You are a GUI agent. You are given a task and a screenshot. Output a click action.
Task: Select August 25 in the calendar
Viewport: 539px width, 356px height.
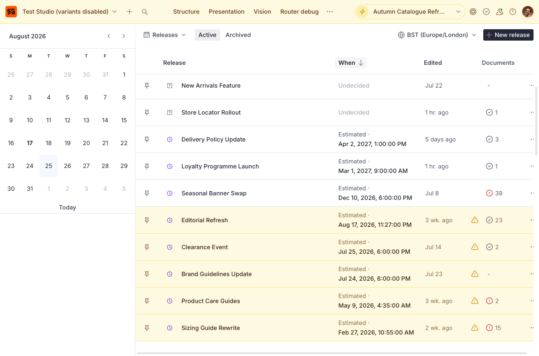click(x=48, y=166)
